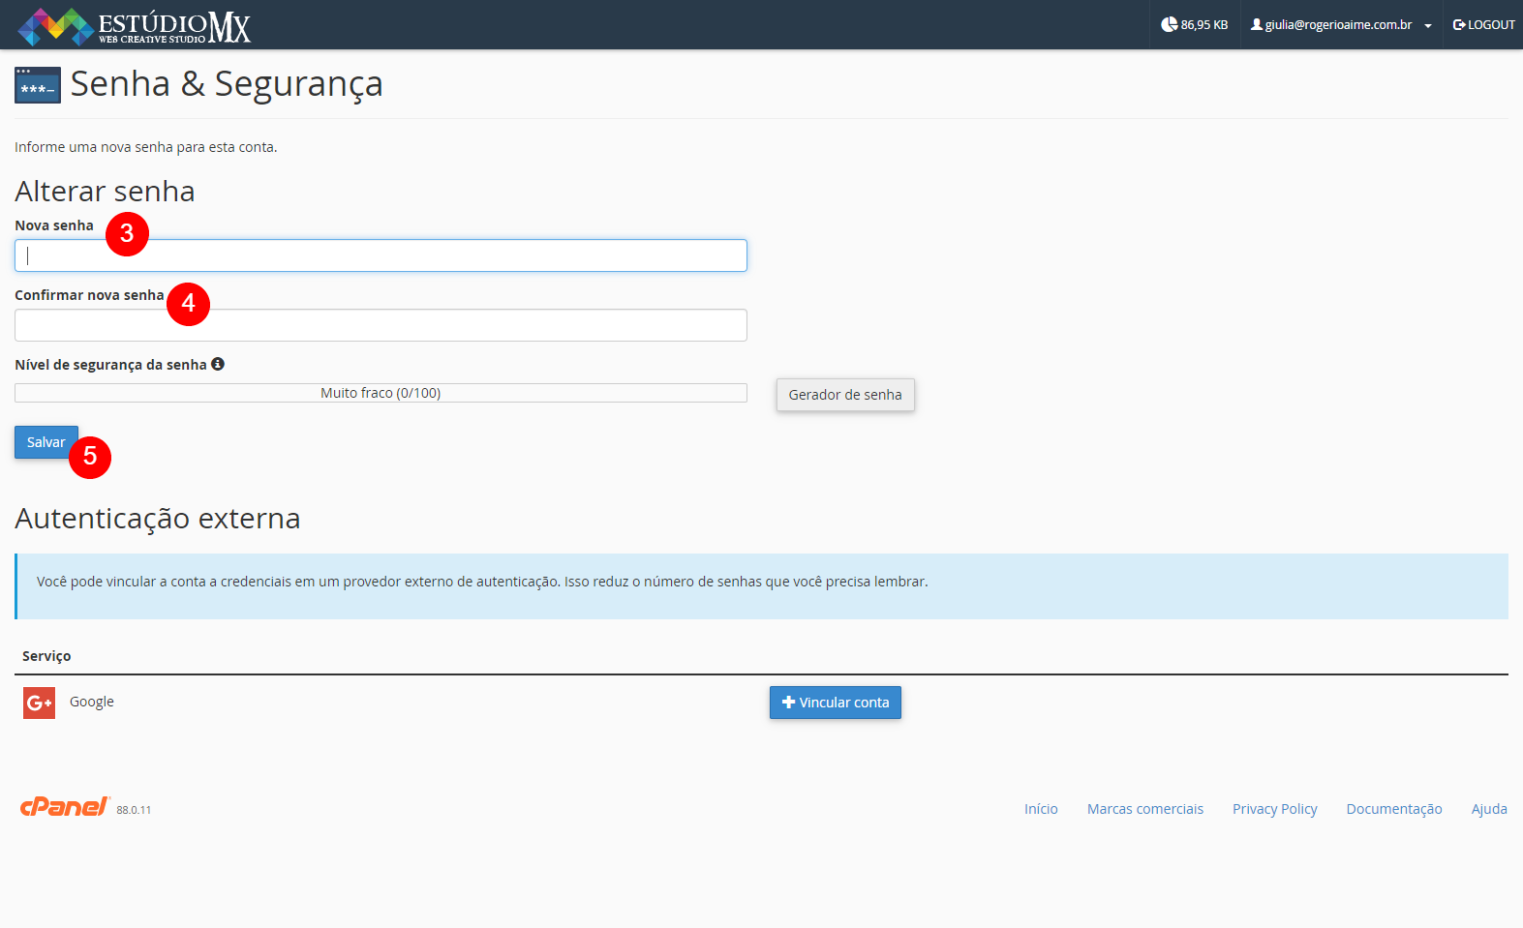Click the Confirmar nova senha field

coord(381,325)
